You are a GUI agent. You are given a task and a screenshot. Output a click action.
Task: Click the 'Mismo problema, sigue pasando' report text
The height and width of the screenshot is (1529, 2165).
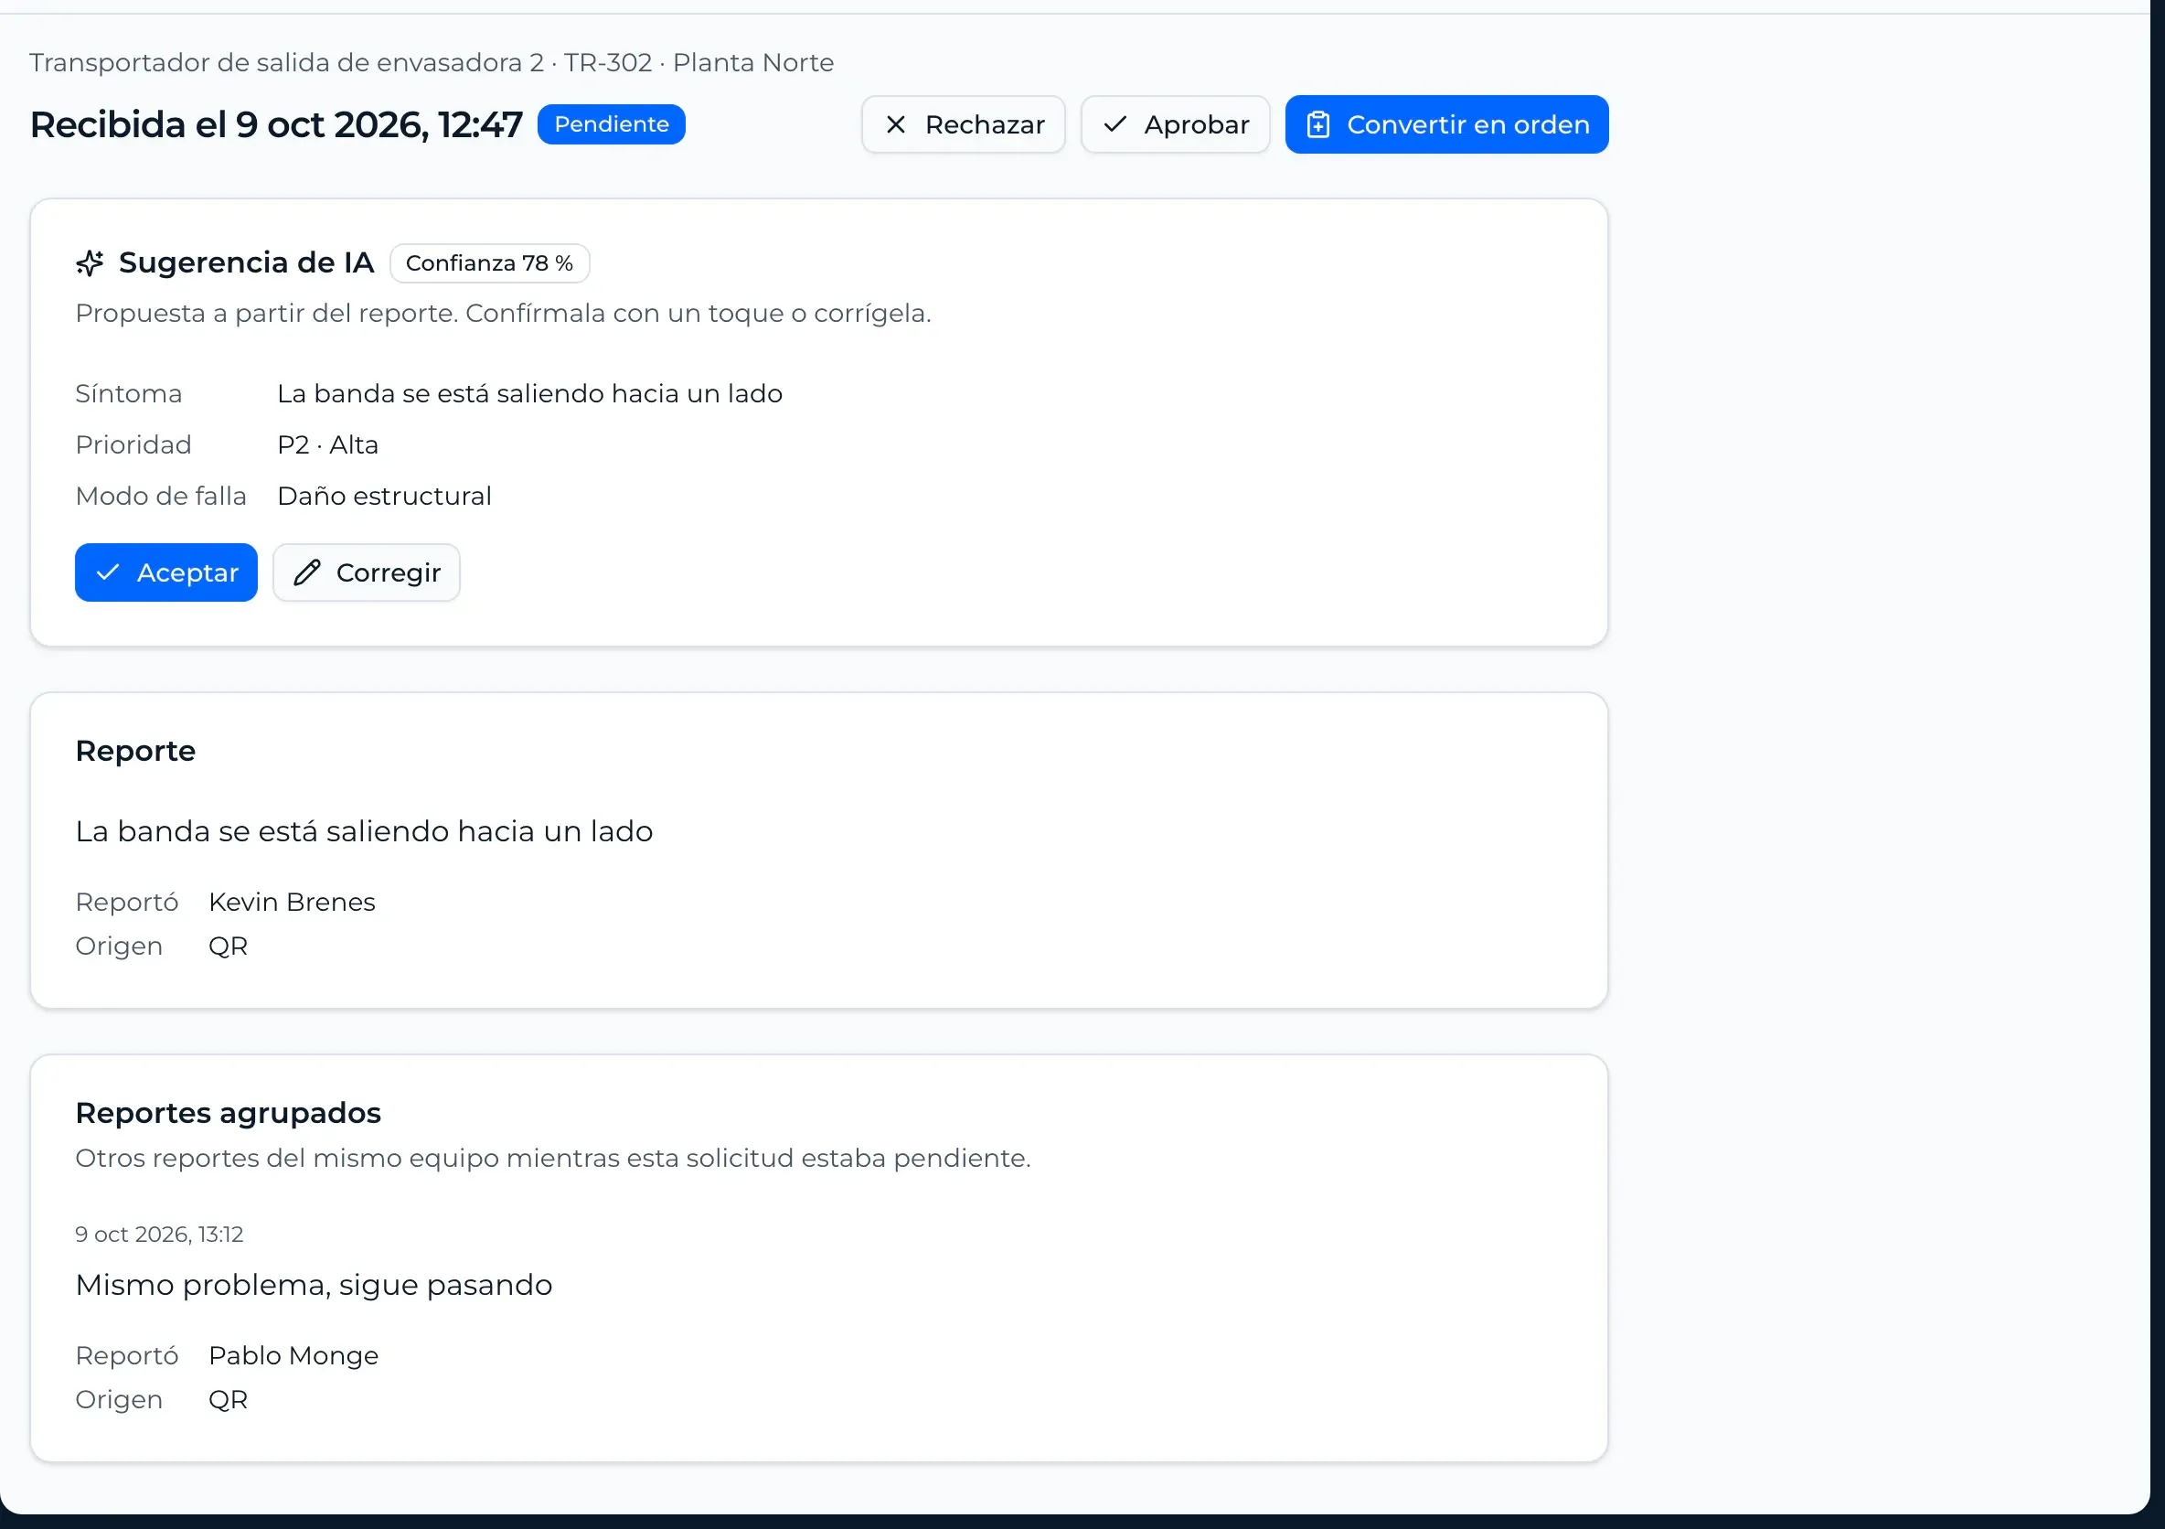tap(314, 1285)
